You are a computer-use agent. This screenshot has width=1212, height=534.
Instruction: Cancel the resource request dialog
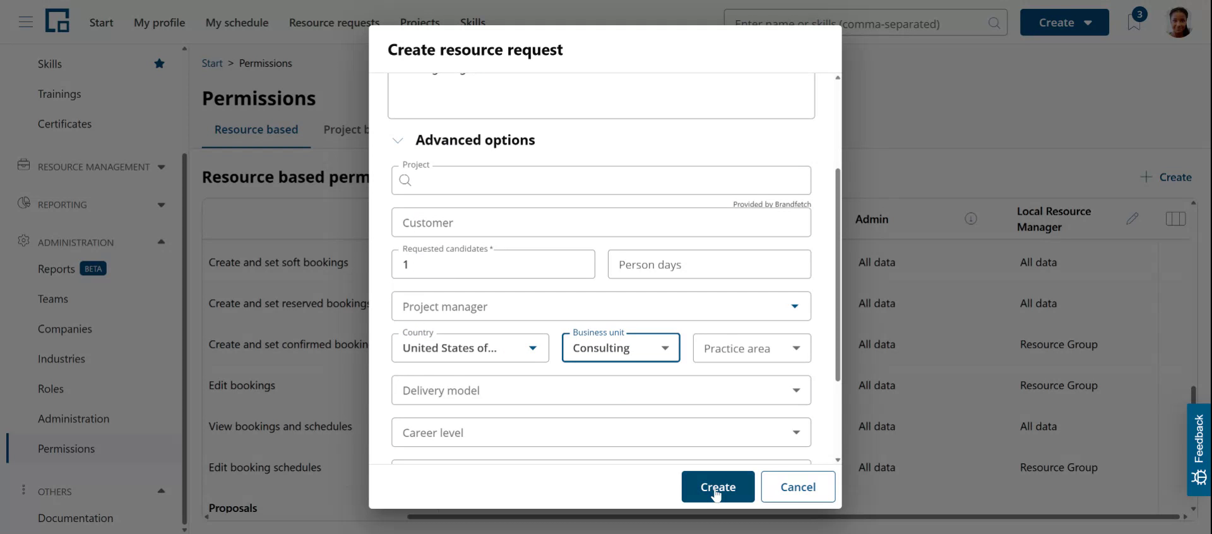point(798,487)
